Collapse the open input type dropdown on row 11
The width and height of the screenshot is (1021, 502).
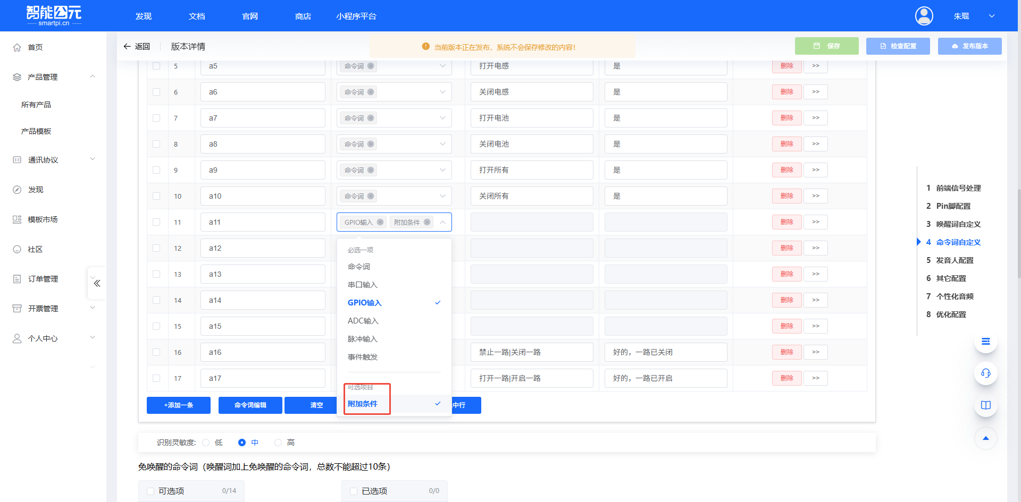(442, 222)
